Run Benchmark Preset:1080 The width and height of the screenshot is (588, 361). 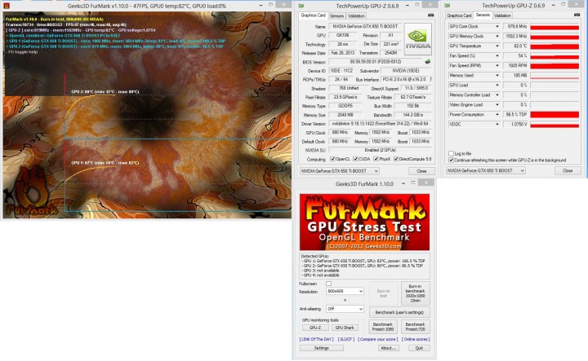[x=382, y=327]
